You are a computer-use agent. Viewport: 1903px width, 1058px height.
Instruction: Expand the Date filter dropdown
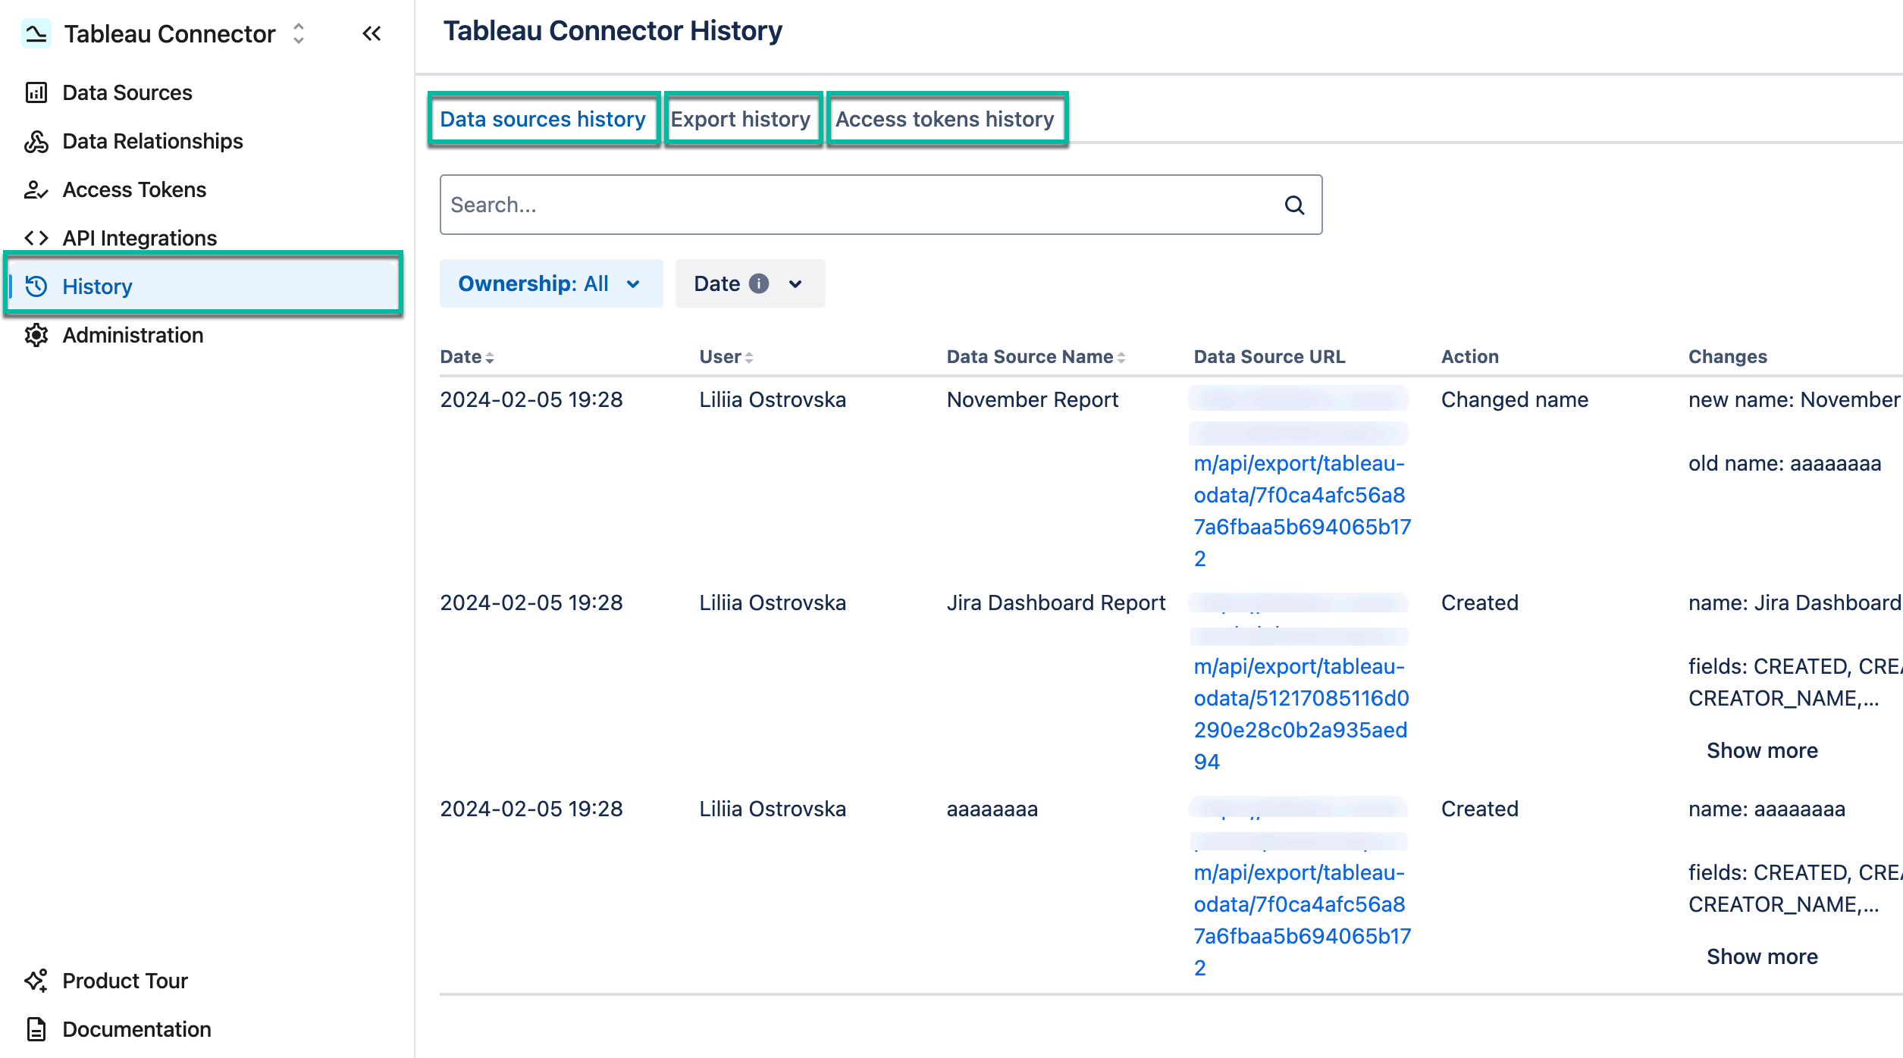point(749,283)
